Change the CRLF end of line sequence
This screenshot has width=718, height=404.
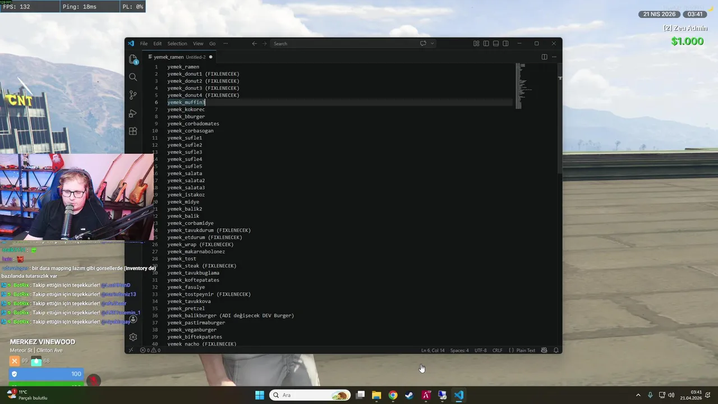(498, 350)
